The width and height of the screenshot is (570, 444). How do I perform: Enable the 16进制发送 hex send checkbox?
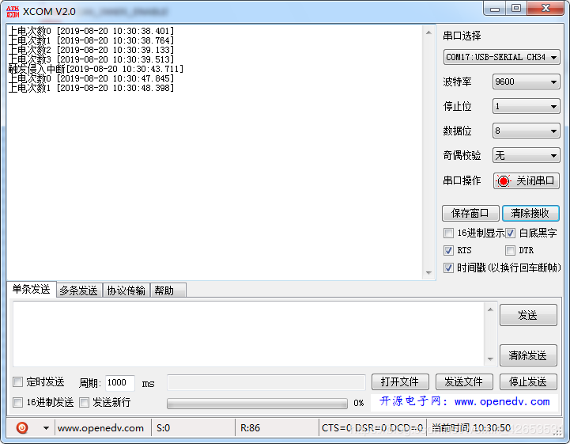click(17, 402)
